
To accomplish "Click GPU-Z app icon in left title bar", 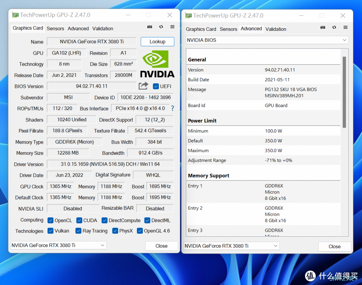I will 15,15.
